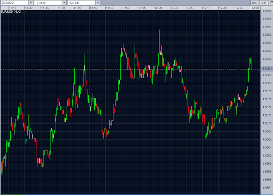Click the 12:20 time axis label
Image resolution: width=273 pixels, height=195 pixels.
pyautogui.click(x=223, y=8)
